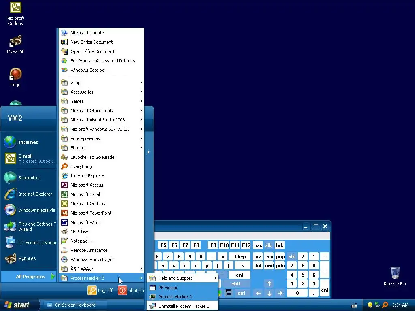Open Supermium from pinned start list
415x311 pixels.
coord(29,178)
